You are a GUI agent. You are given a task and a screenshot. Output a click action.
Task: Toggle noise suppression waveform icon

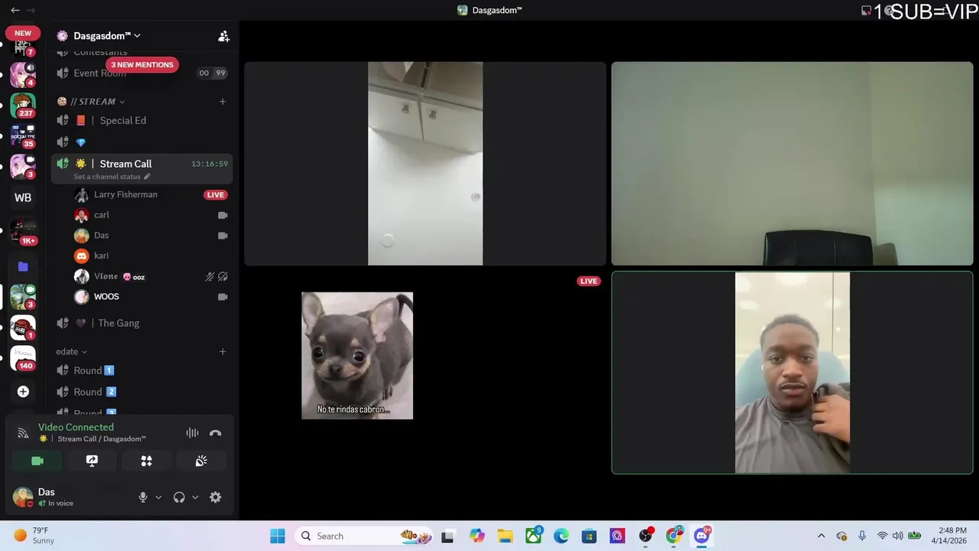coord(192,433)
